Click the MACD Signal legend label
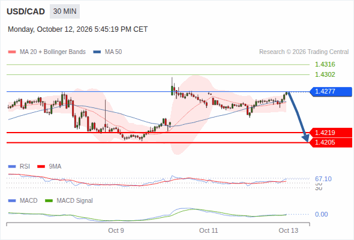Viewport: 354px width, 240px height. (75, 201)
